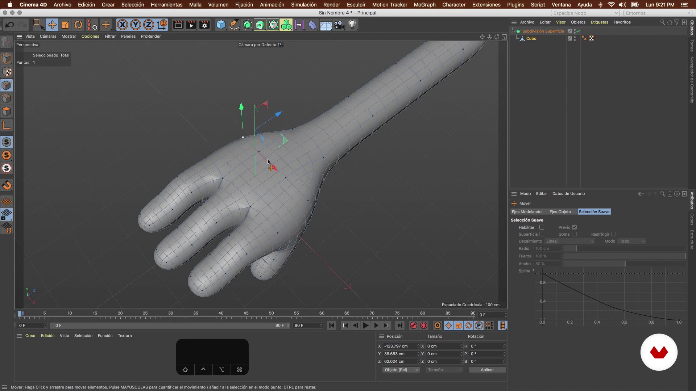Click the floor grid icon
696x391 pixels.
coord(326,25)
